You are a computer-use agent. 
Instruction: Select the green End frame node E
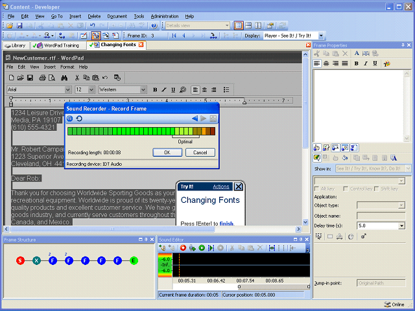coord(134,260)
